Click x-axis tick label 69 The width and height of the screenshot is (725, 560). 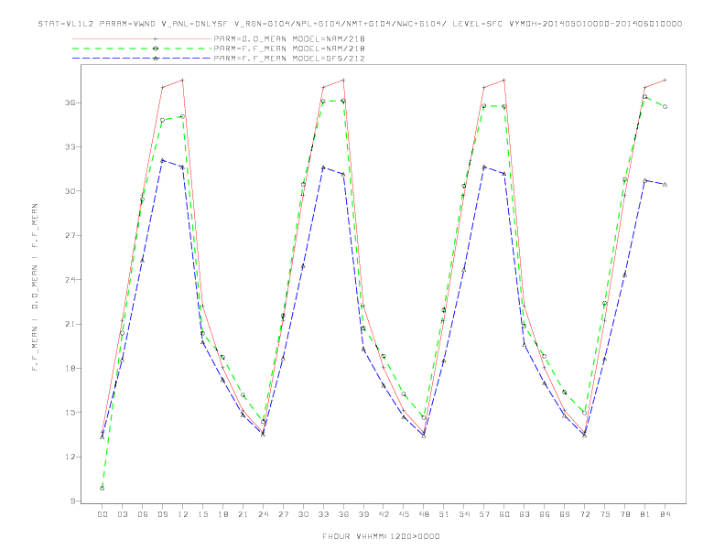[x=565, y=514]
